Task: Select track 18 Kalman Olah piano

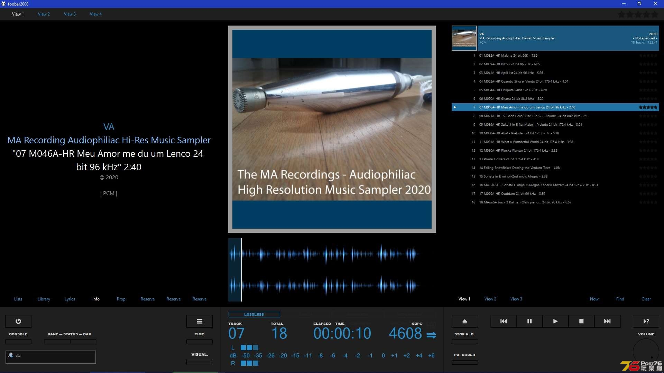Action: (x=555, y=202)
